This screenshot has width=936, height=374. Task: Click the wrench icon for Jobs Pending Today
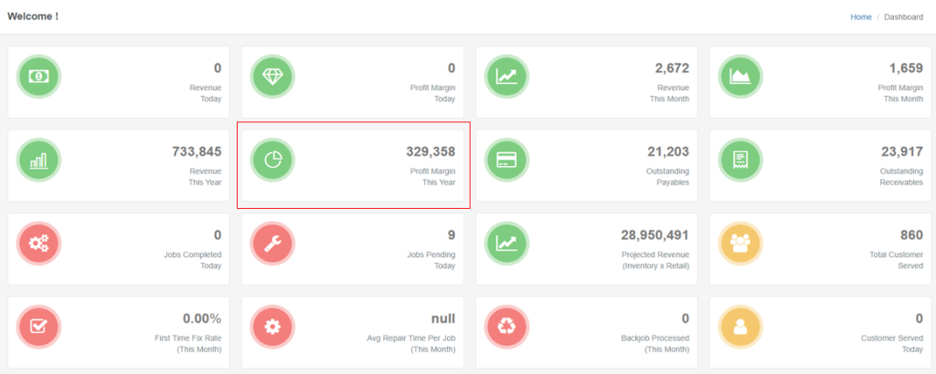tap(273, 244)
